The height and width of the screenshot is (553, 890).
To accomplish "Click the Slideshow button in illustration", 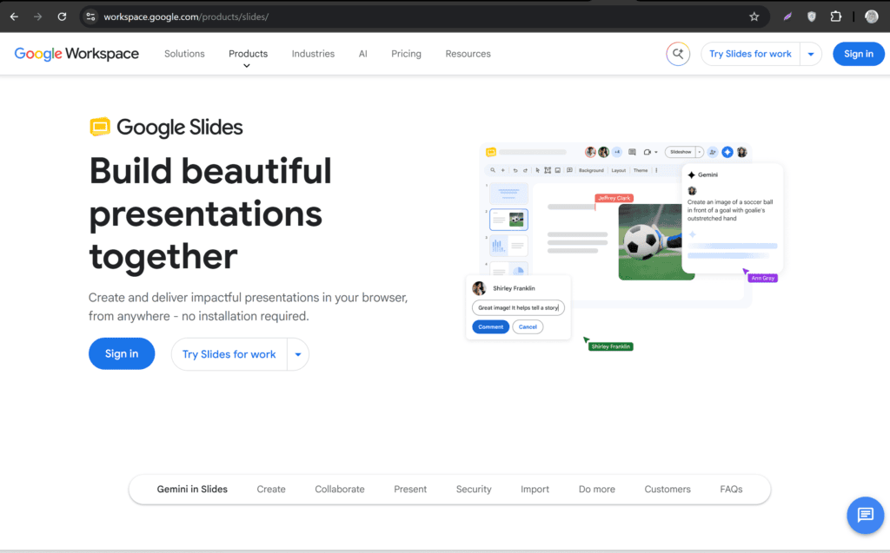I will [x=681, y=152].
